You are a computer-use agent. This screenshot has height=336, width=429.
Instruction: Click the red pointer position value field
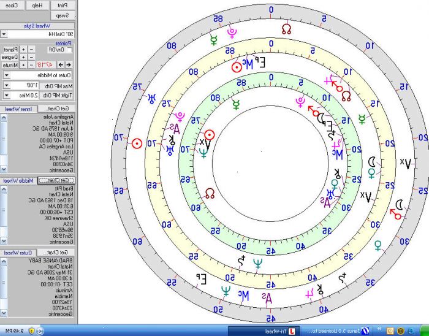pyautogui.click(x=46, y=65)
